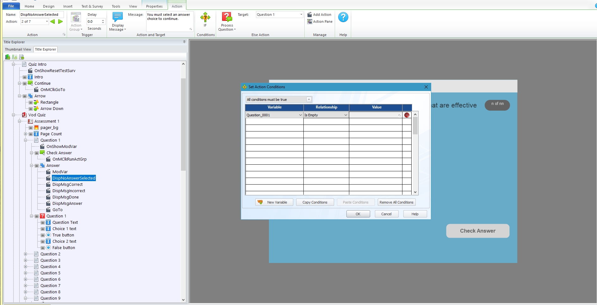Image resolution: width=597 pixels, height=305 pixels.
Task: Expand the Page Count tree node
Action: (25, 134)
